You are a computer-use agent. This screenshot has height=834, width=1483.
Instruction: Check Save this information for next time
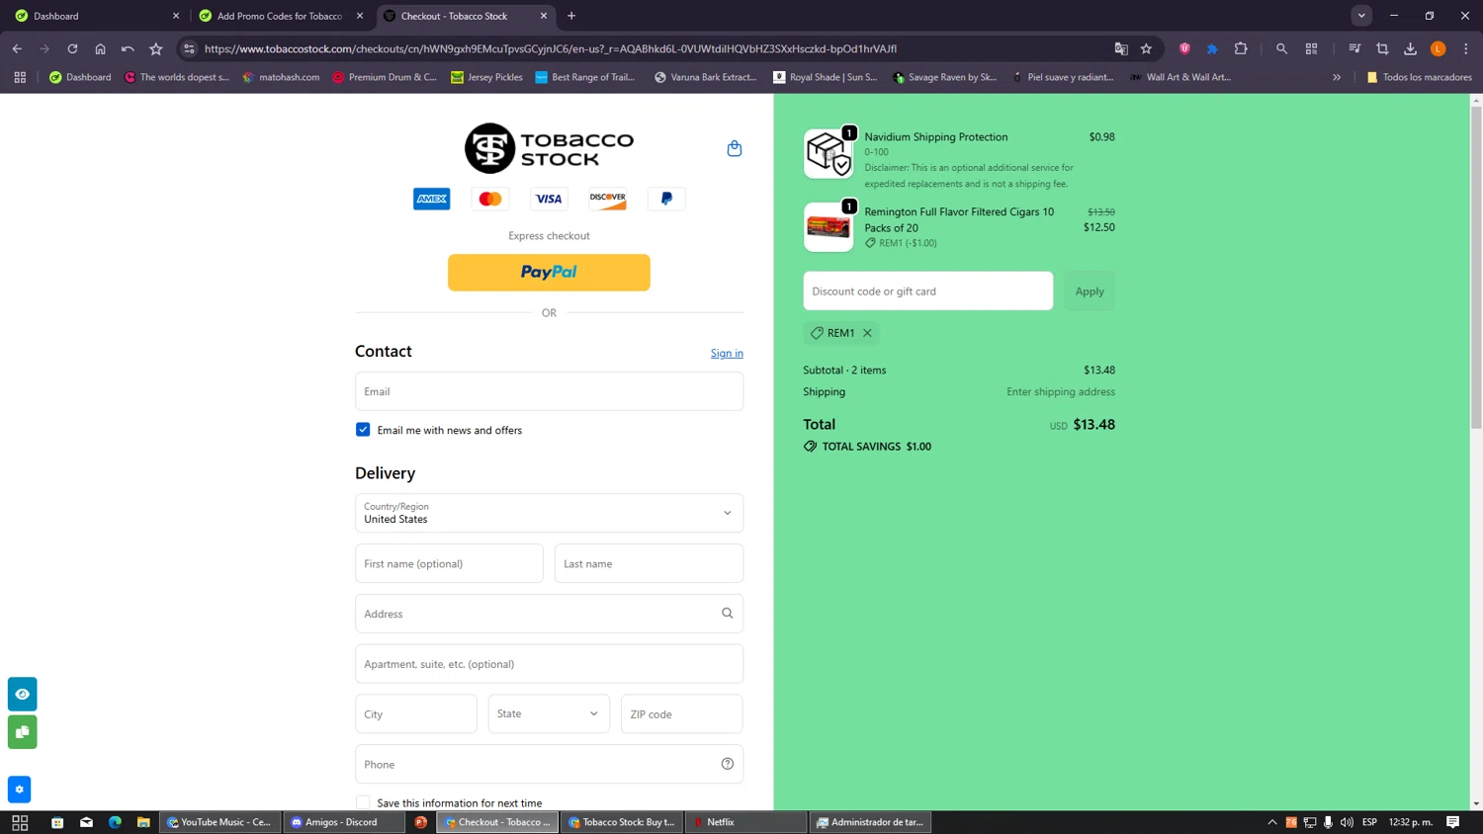tap(363, 802)
